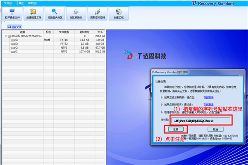Select the FAT16 file type cell

point(64,40)
